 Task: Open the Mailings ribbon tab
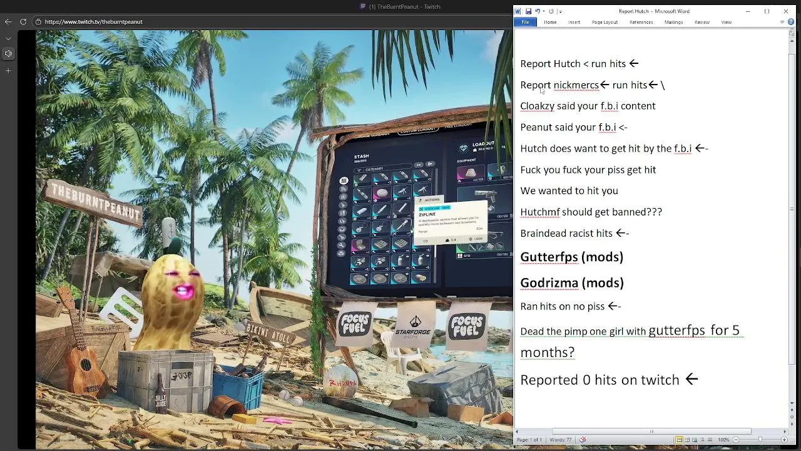coord(673,22)
